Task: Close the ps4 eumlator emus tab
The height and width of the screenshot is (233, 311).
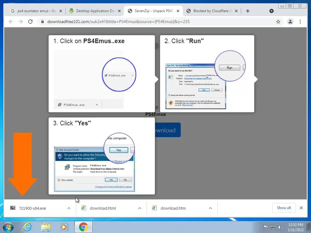Action: point(61,11)
